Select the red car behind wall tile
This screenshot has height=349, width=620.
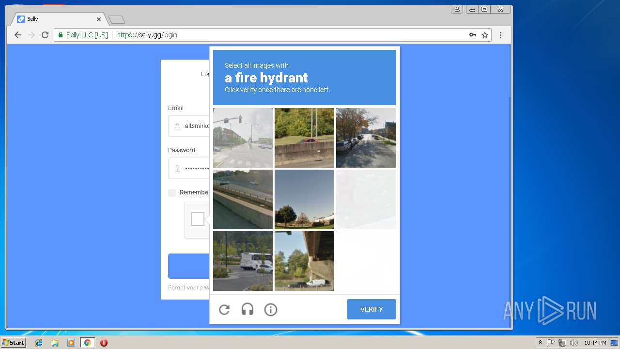tap(304, 138)
